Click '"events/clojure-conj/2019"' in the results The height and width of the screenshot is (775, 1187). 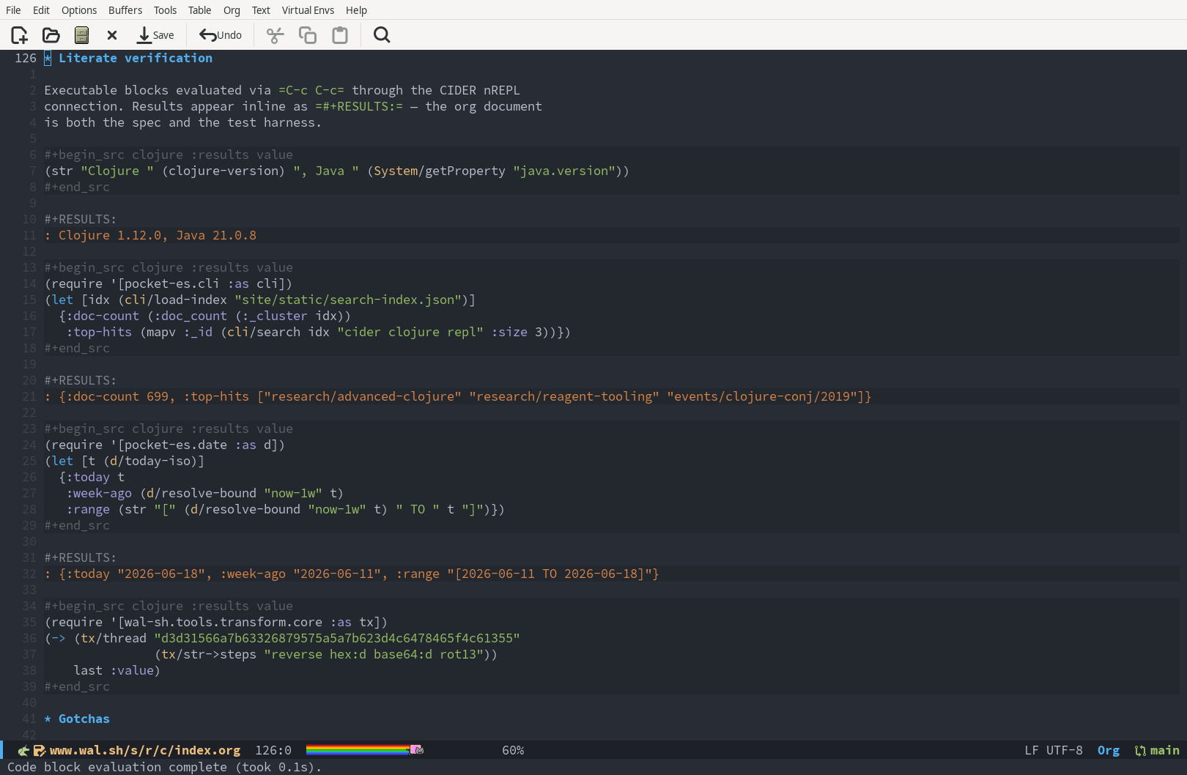[x=762, y=396]
